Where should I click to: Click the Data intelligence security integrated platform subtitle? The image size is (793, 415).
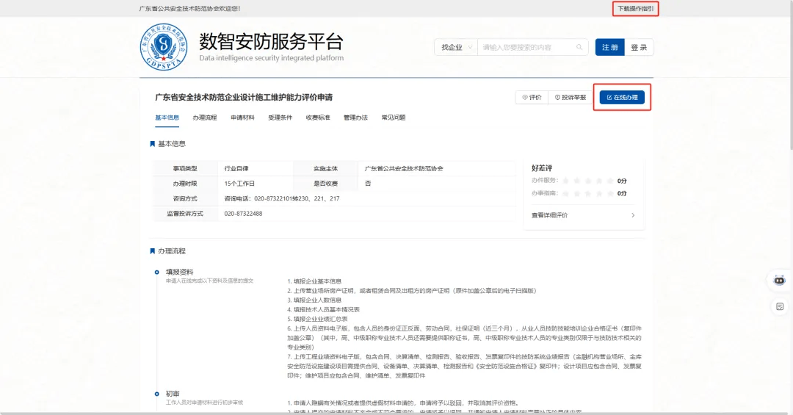[271, 58]
